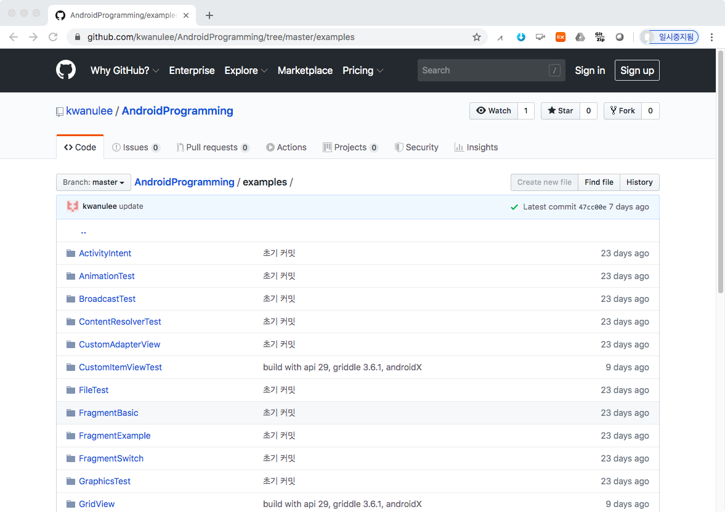This screenshot has width=725, height=512.
Task: Click the CustomAdapterView folder icon
Action: click(x=71, y=344)
